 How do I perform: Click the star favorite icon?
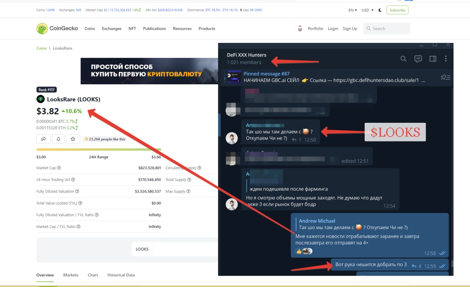[x=73, y=139]
